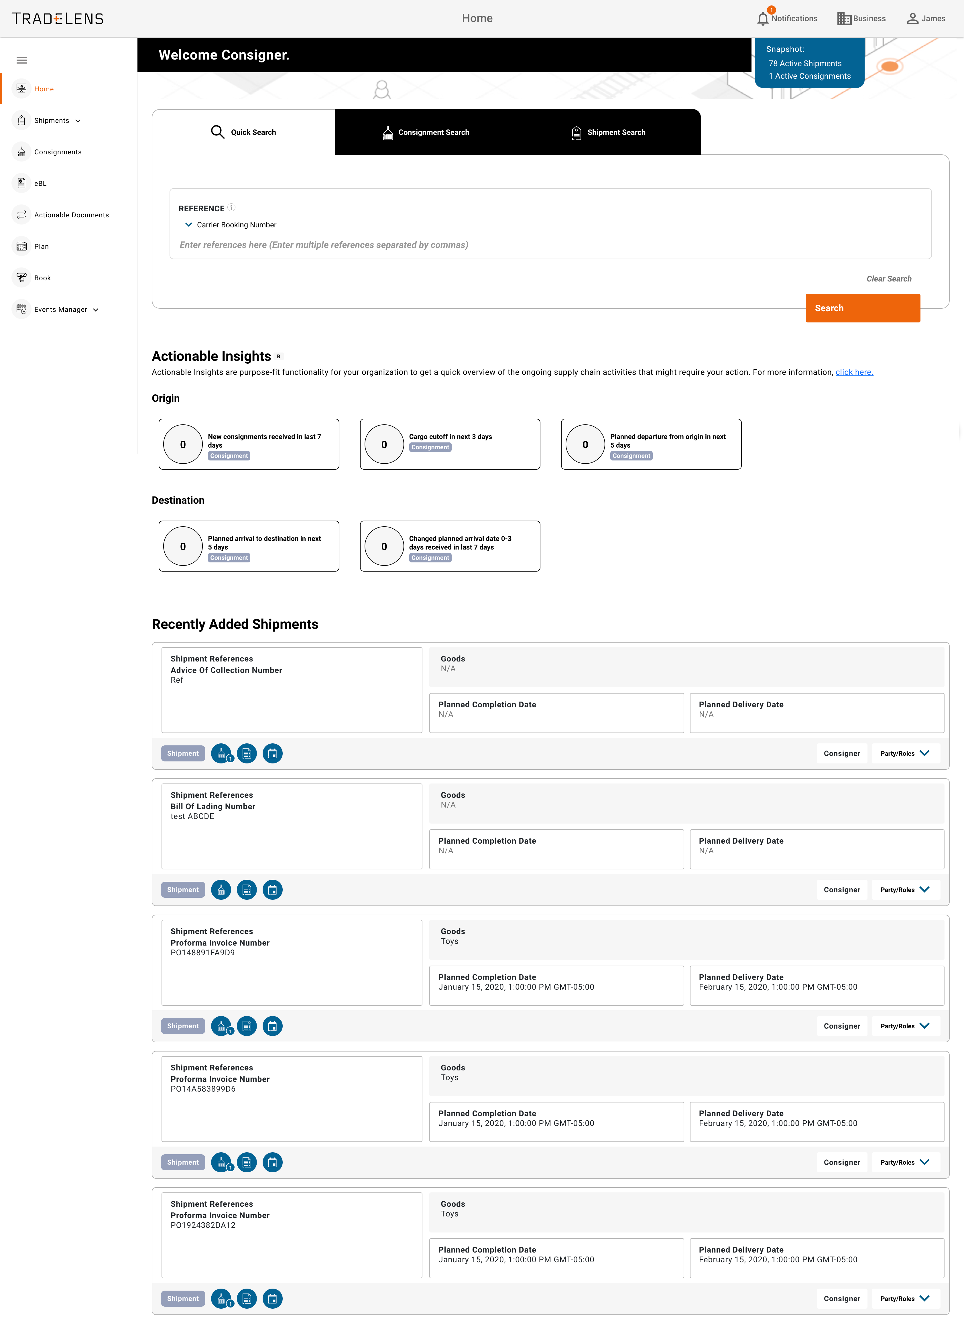Click the orange Search button

862,308
